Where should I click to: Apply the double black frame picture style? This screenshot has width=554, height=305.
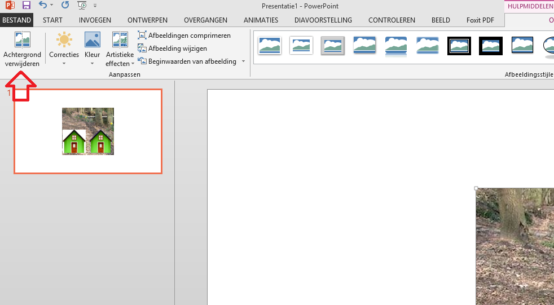pyautogui.click(x=459, y=46)
